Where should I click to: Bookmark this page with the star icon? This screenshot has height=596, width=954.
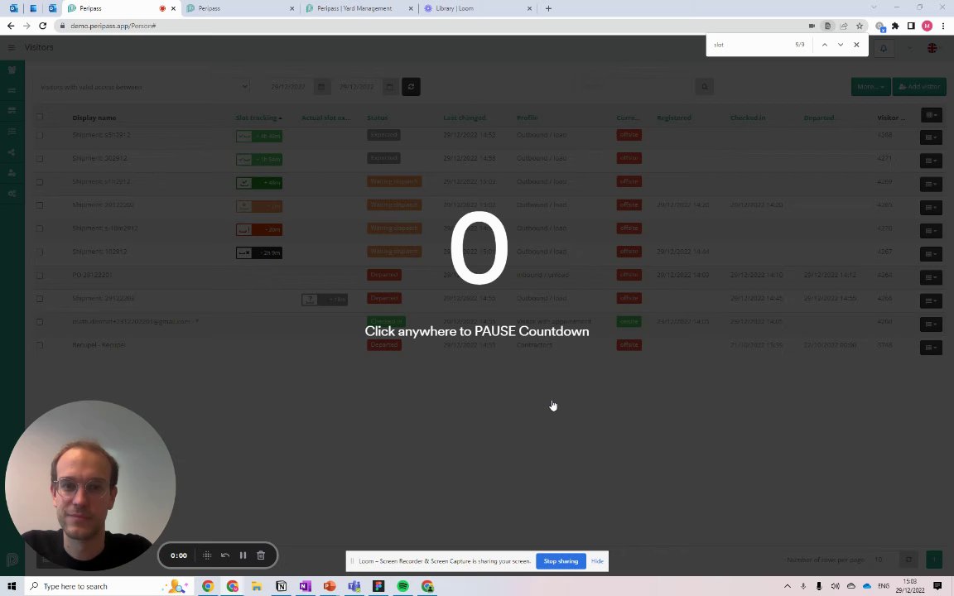click(x=860, y=26)
